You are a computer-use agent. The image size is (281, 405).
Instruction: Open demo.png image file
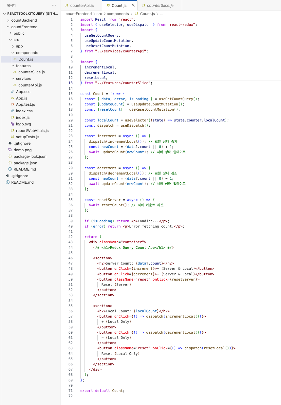coord(31,150)
